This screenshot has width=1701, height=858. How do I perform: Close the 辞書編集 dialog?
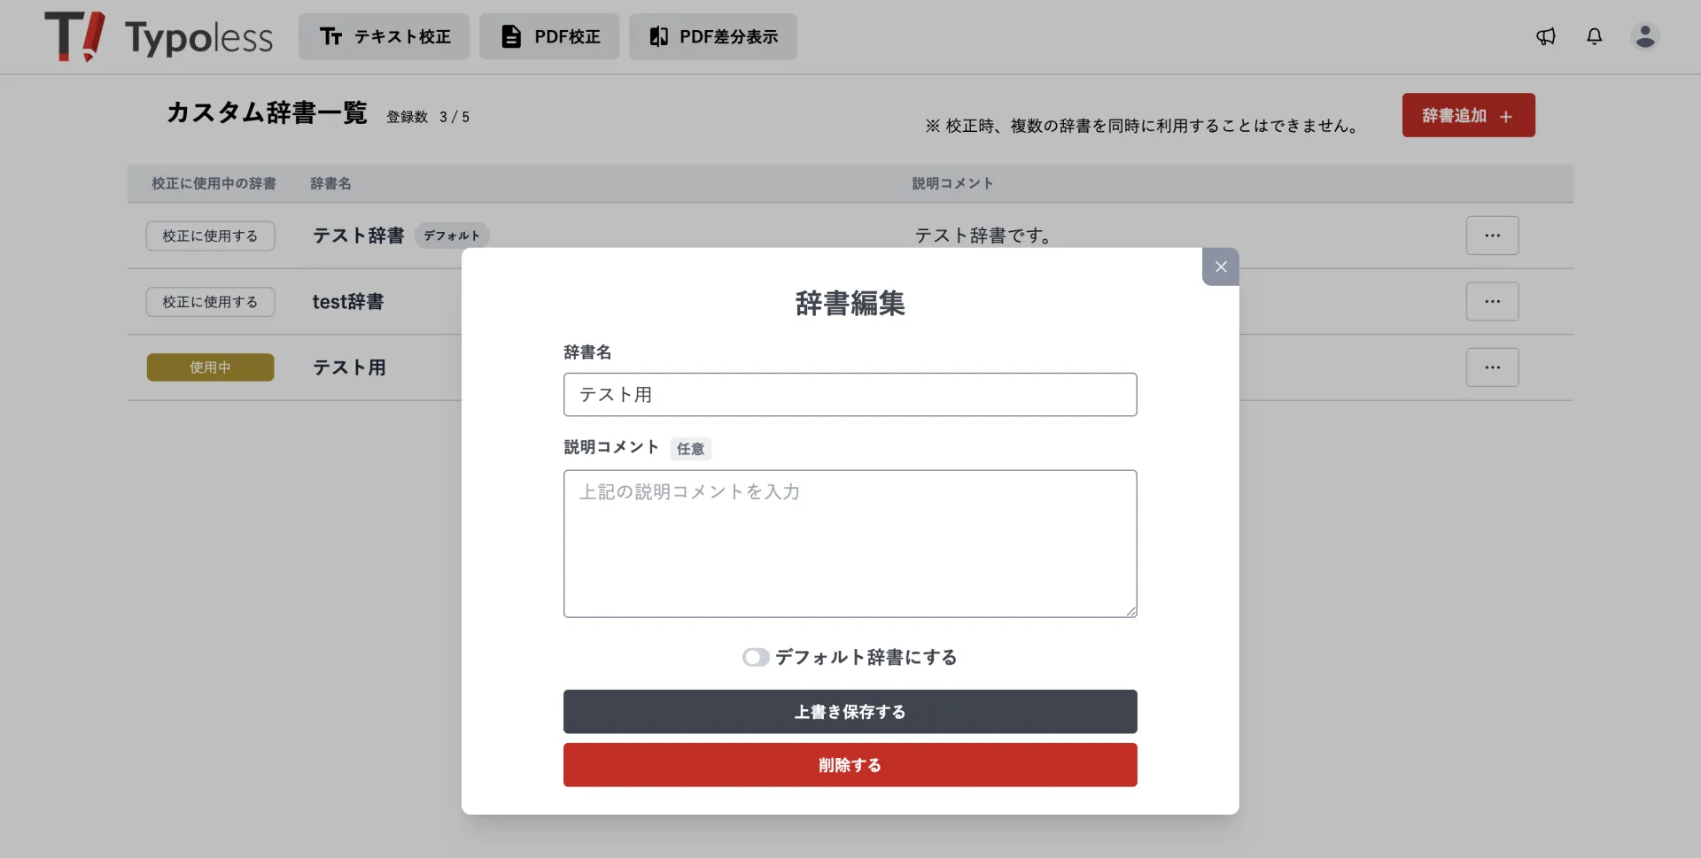point(1221,267)
